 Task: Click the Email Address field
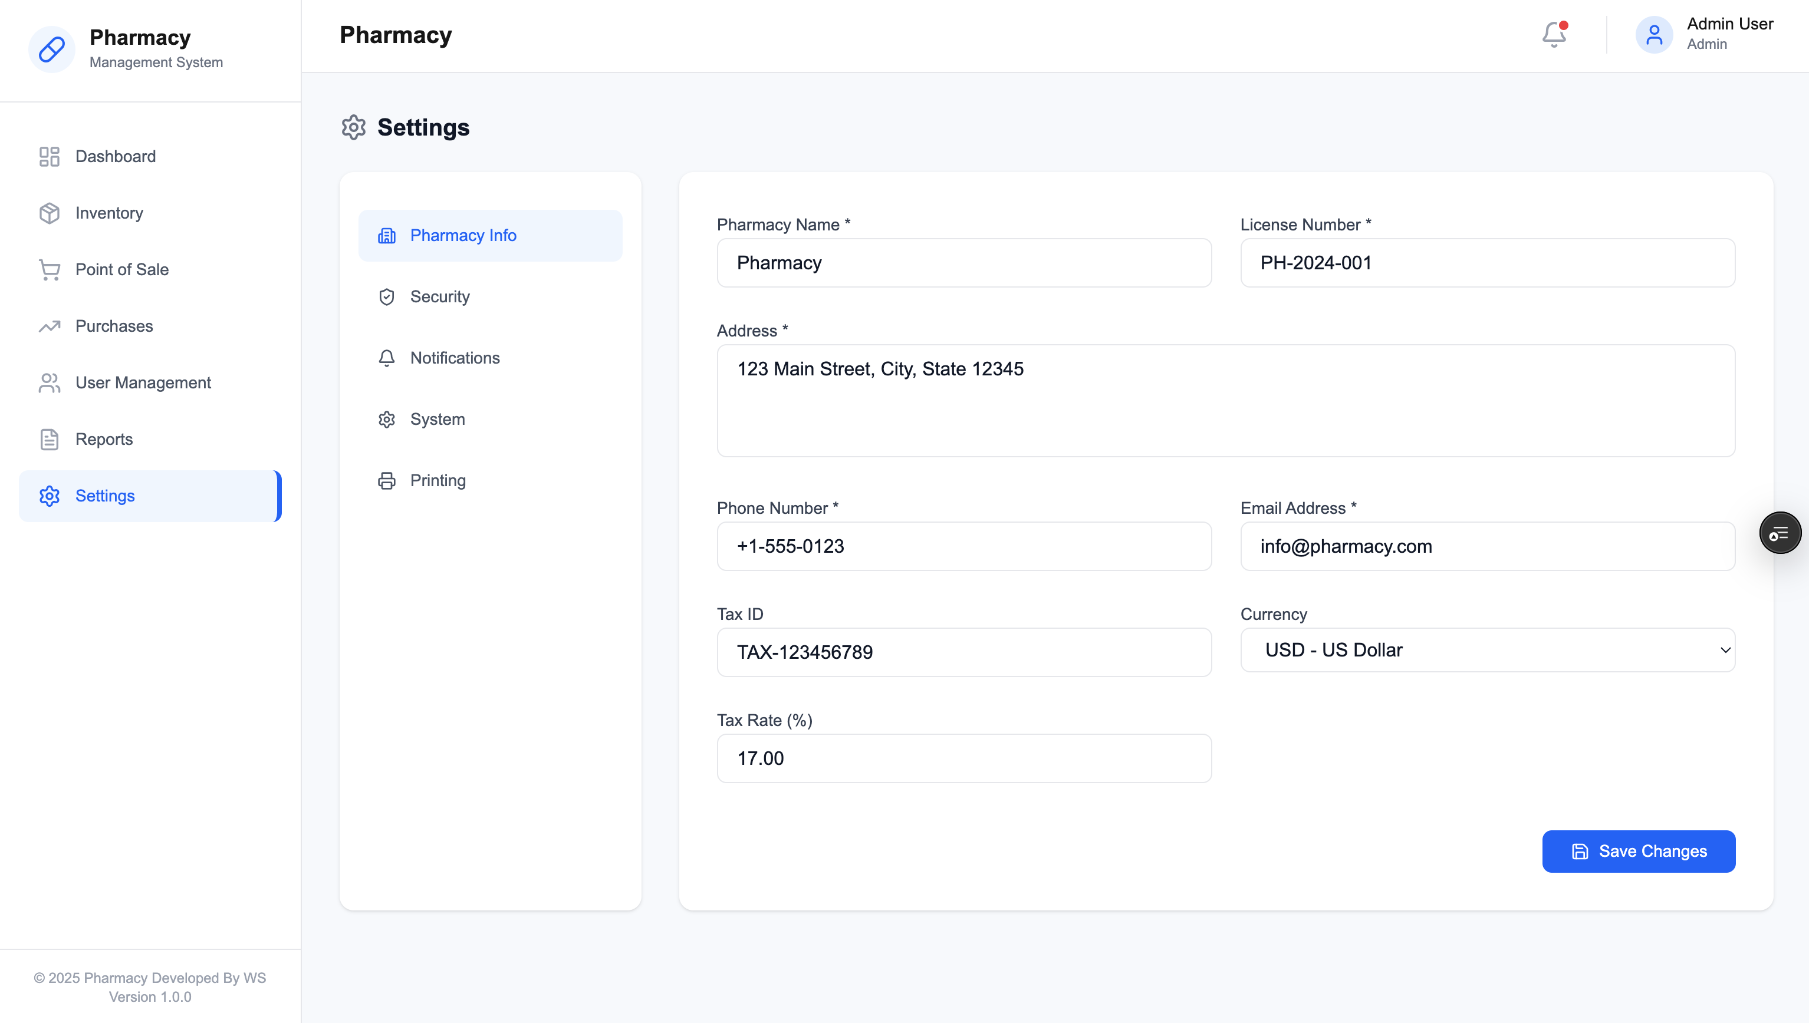[x=1487, y=546]
